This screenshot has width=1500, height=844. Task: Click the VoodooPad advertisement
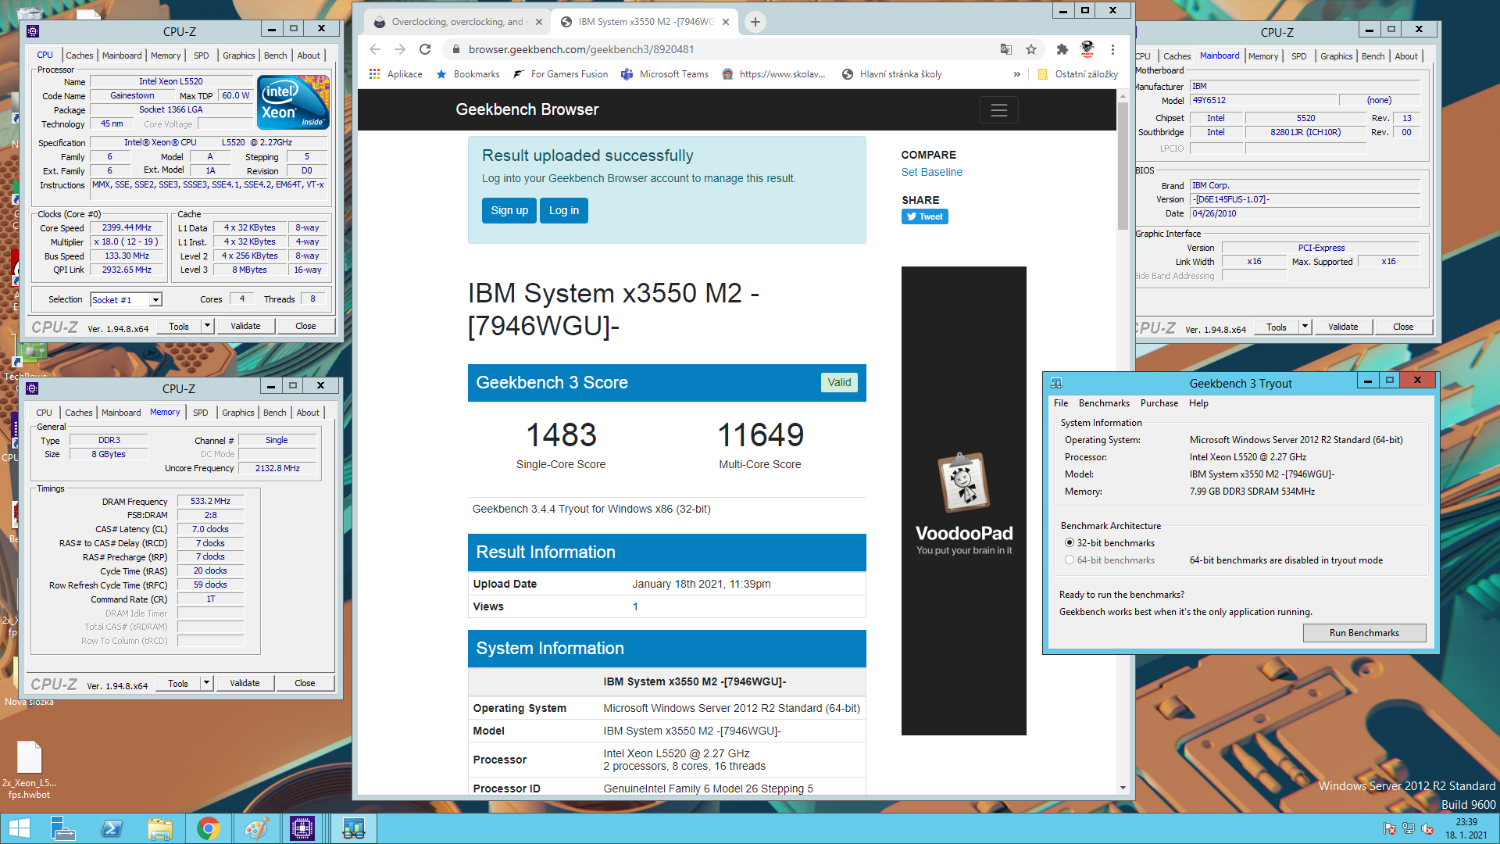click(x=963, y=501)
